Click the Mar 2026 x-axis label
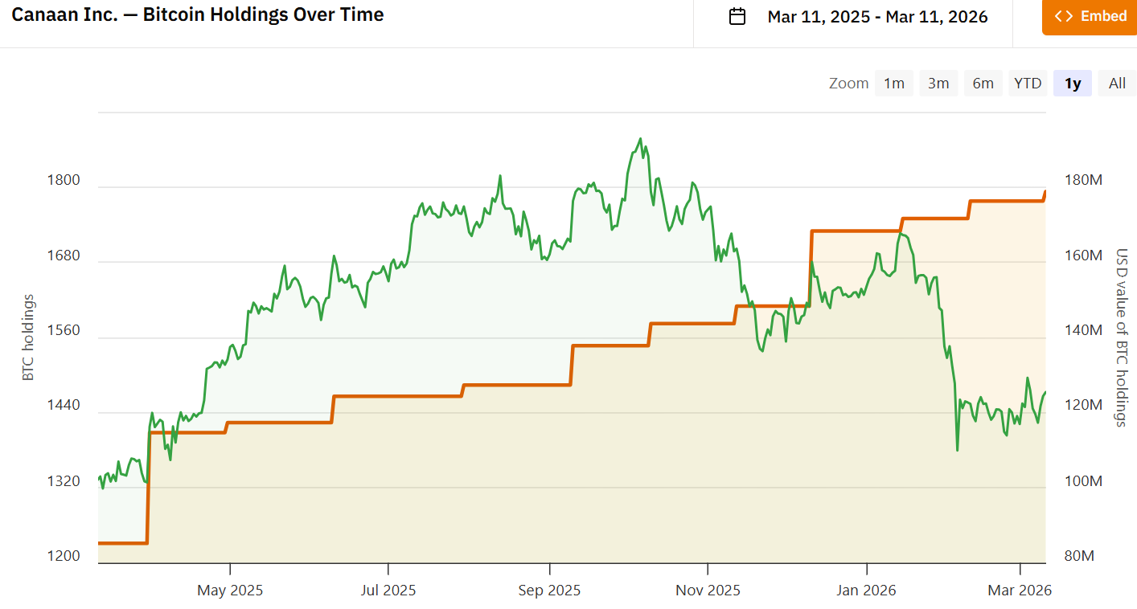 pyautogui.click(x=1020, y=591)
